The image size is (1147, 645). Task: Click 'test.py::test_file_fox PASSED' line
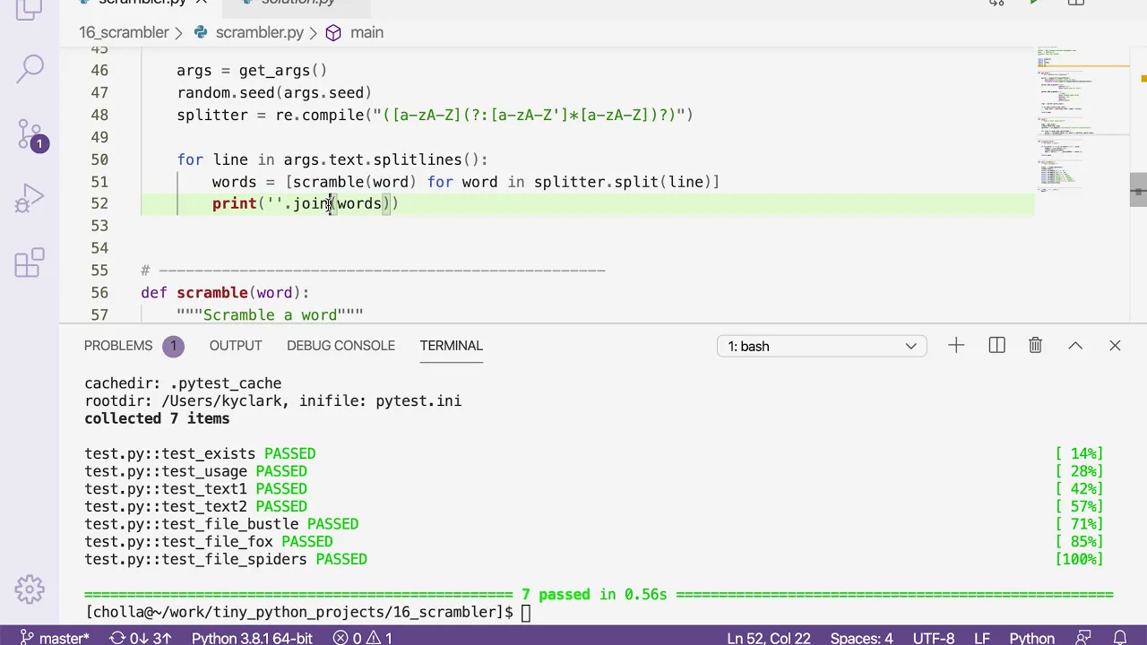click(209, 542)
